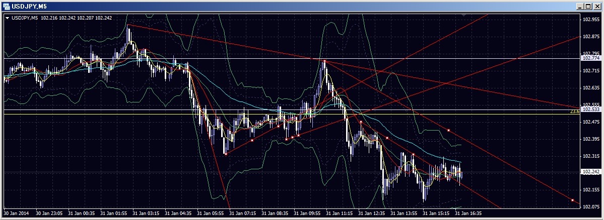Click the 31 Jan 09:55 time label
Screen dimensions: 604x220
point(307,213)
